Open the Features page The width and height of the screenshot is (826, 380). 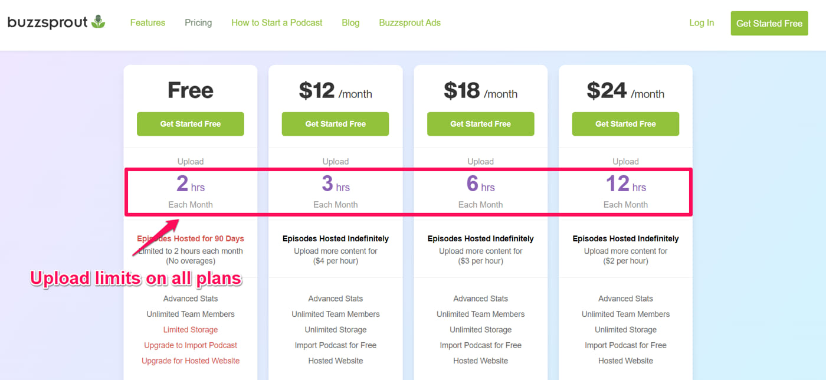coord(147,22)
